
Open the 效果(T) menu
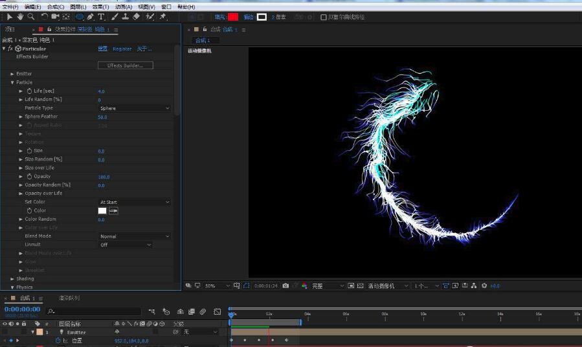[100, 6]
